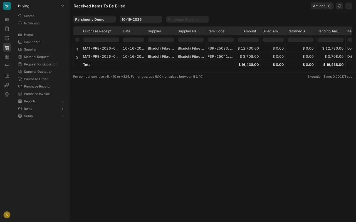Open the factory Manufacturing workspace icon

7,66
